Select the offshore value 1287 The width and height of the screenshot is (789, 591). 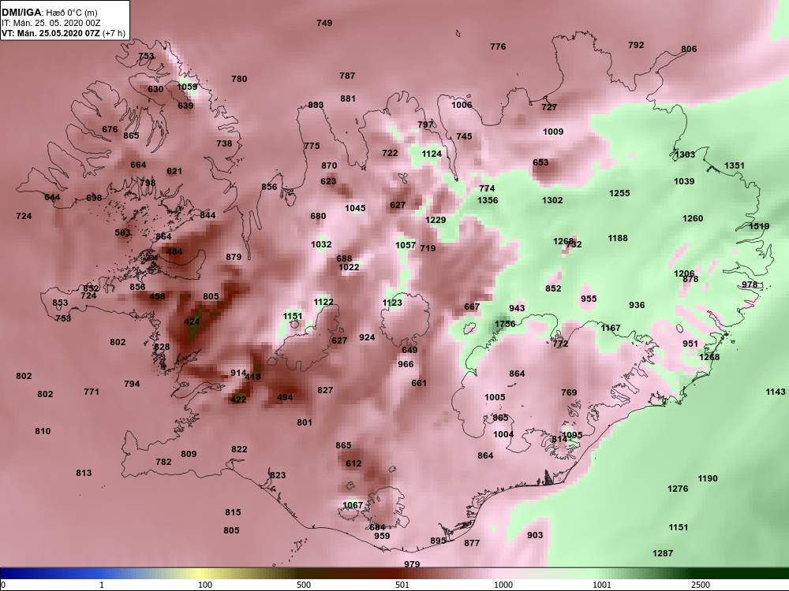tap(663, 553)
